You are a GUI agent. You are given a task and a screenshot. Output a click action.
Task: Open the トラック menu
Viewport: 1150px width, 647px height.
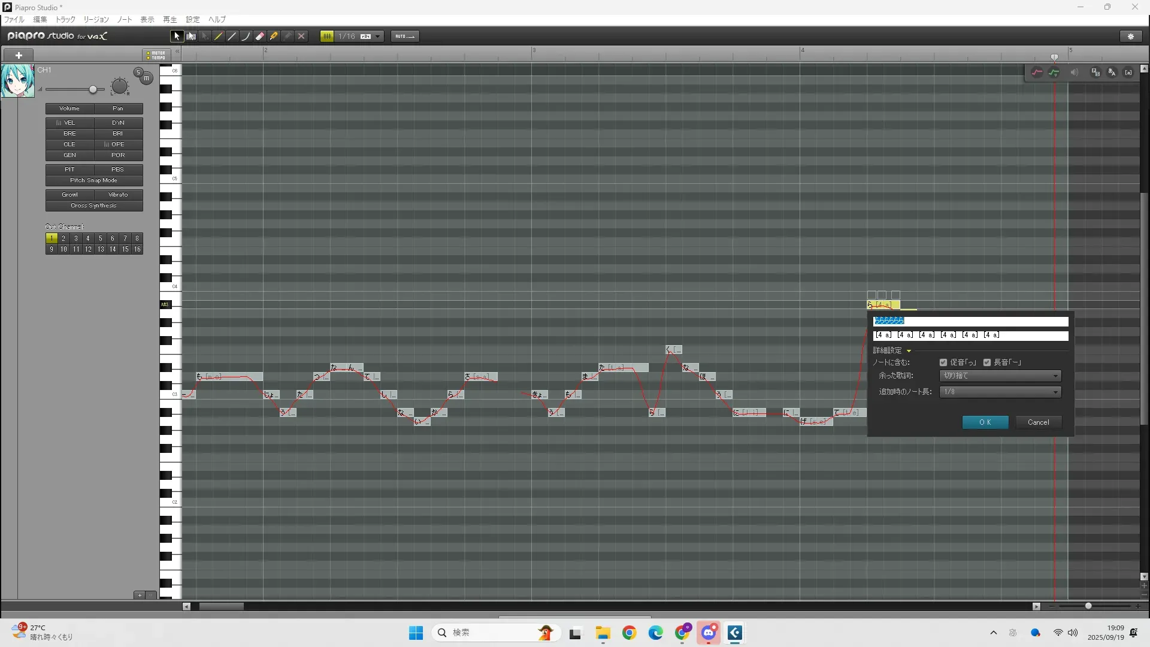[x=65, y=20]
